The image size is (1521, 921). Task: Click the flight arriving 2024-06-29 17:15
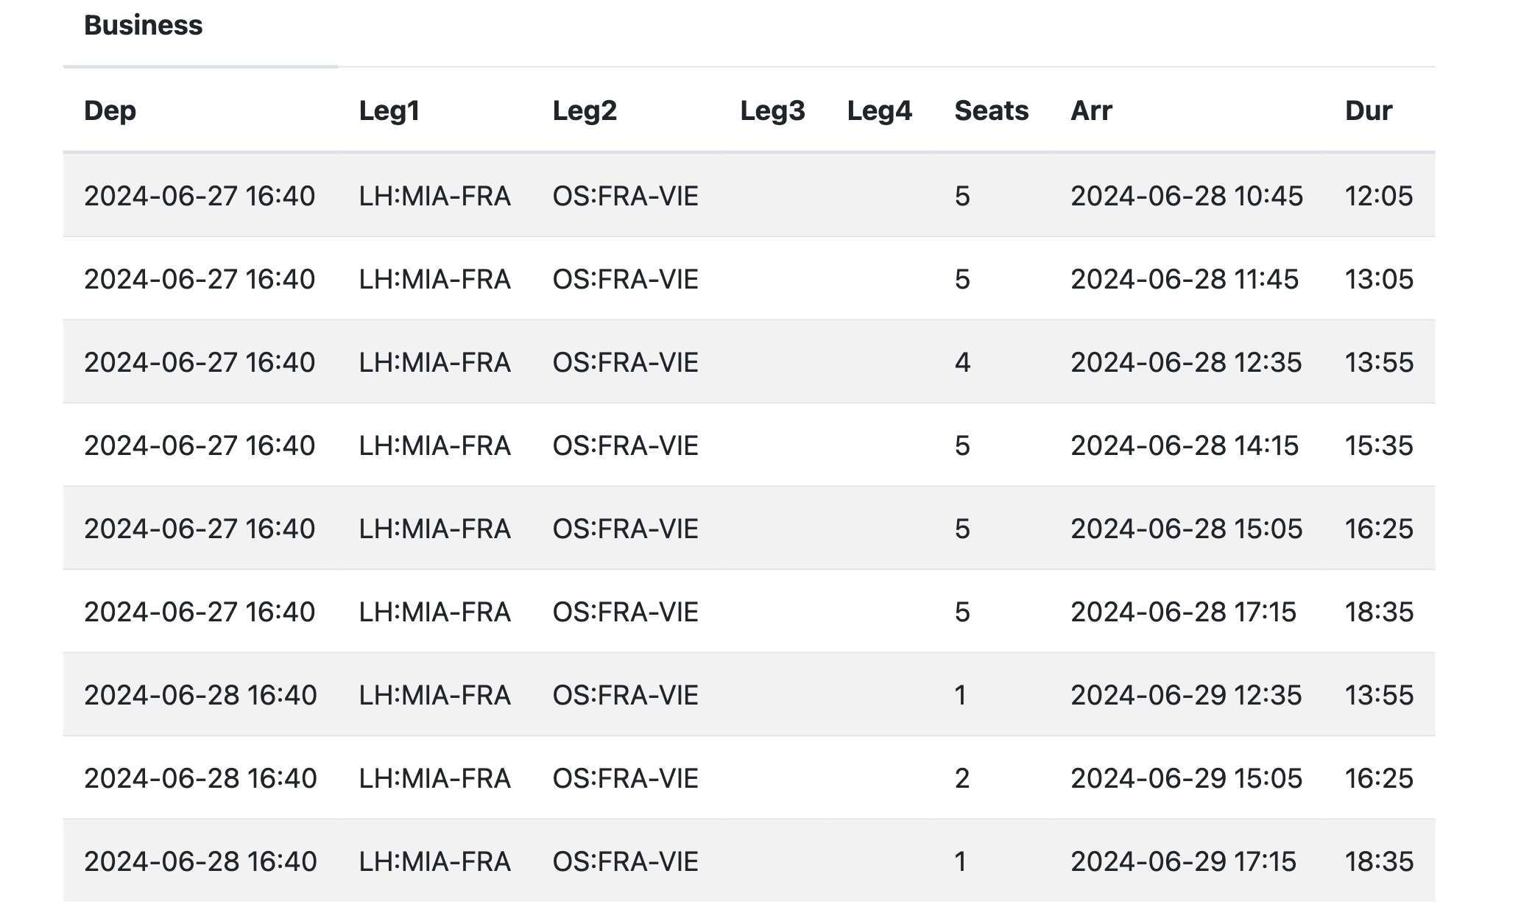[1183, 862]
